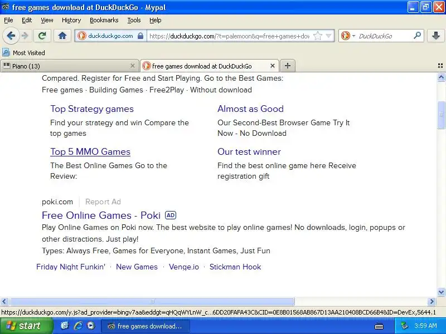Screen dimensions: 446x334
Task: Open the Home page button
Action: click(x=62, y=36)
